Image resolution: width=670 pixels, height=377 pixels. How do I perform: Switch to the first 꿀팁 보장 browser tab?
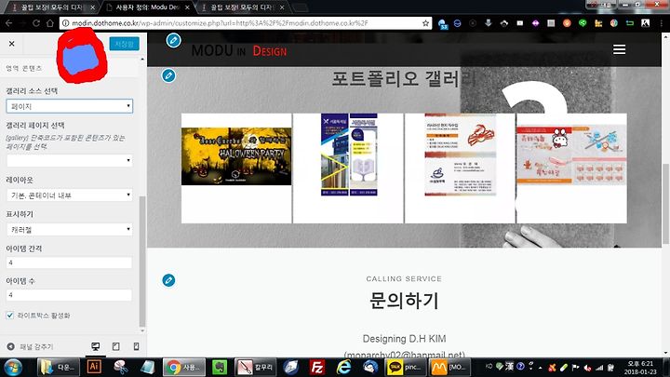(52, 7)
